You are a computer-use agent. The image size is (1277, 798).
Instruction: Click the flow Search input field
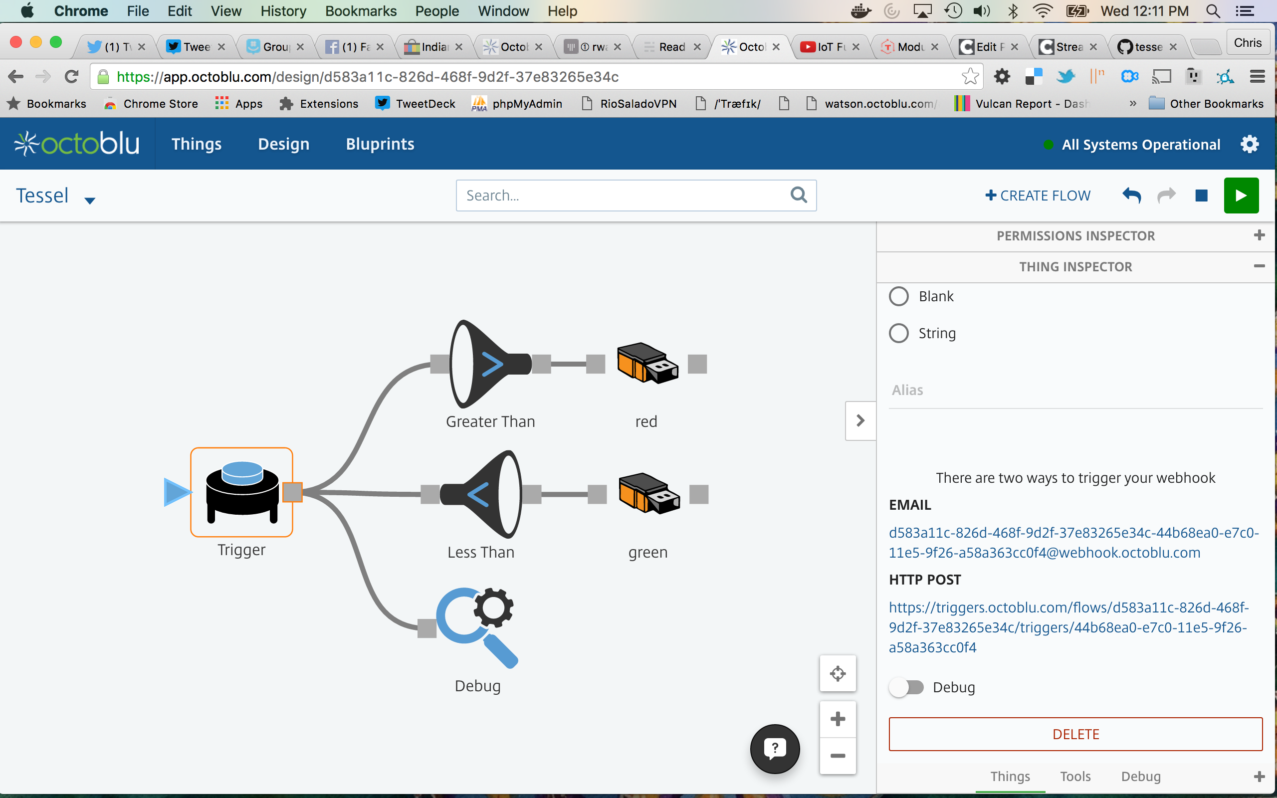click(623, 196)
